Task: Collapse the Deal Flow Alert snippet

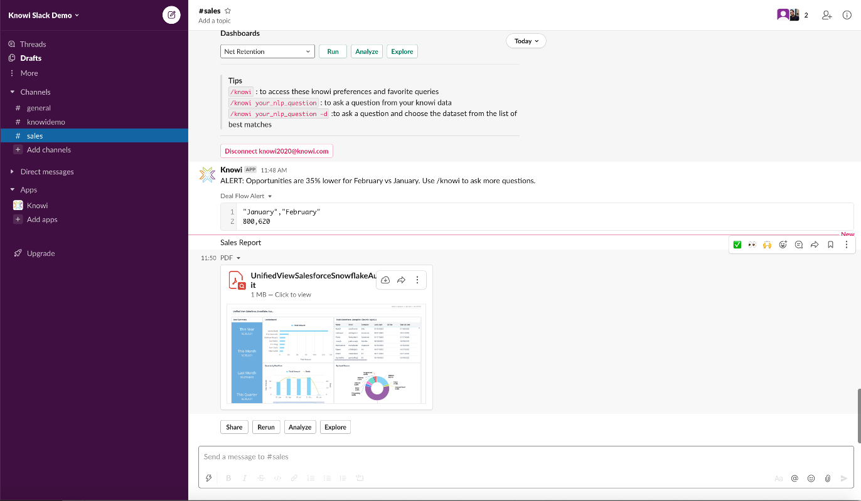Action: (x=270, y=196)
